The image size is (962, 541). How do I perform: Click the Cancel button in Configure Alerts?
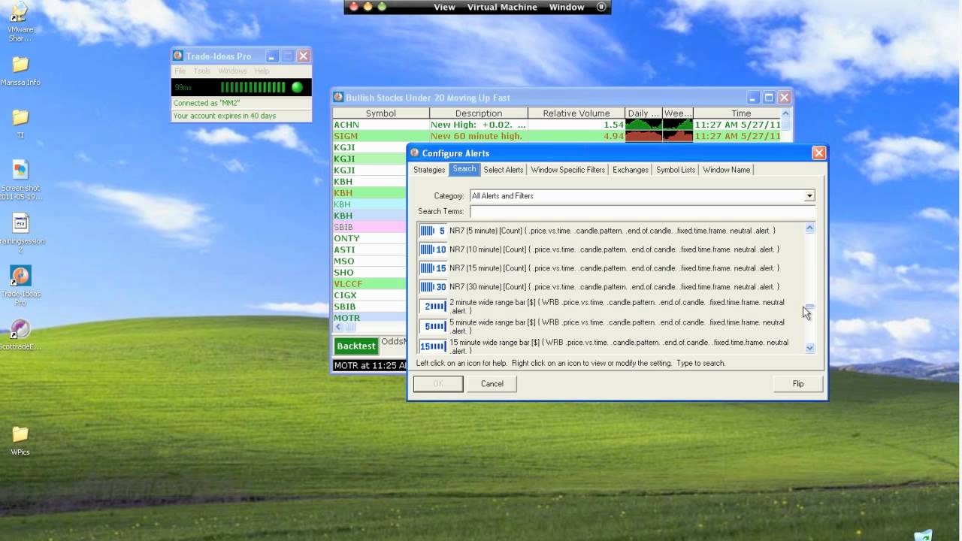coord(492,383)
